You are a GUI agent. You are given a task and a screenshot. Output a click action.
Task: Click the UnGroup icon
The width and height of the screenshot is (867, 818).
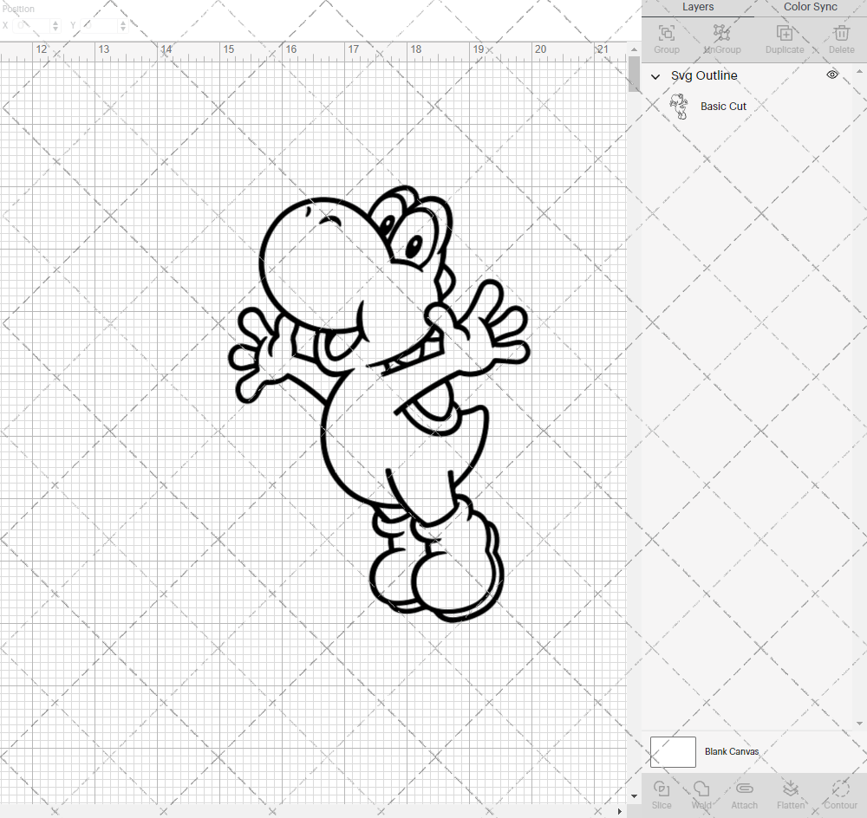click(721, 33)
